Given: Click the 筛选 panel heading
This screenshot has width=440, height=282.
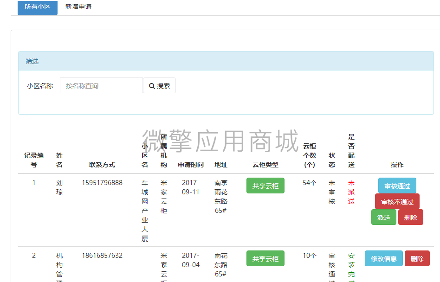Looking at the screenshot, I should point(32,61).
